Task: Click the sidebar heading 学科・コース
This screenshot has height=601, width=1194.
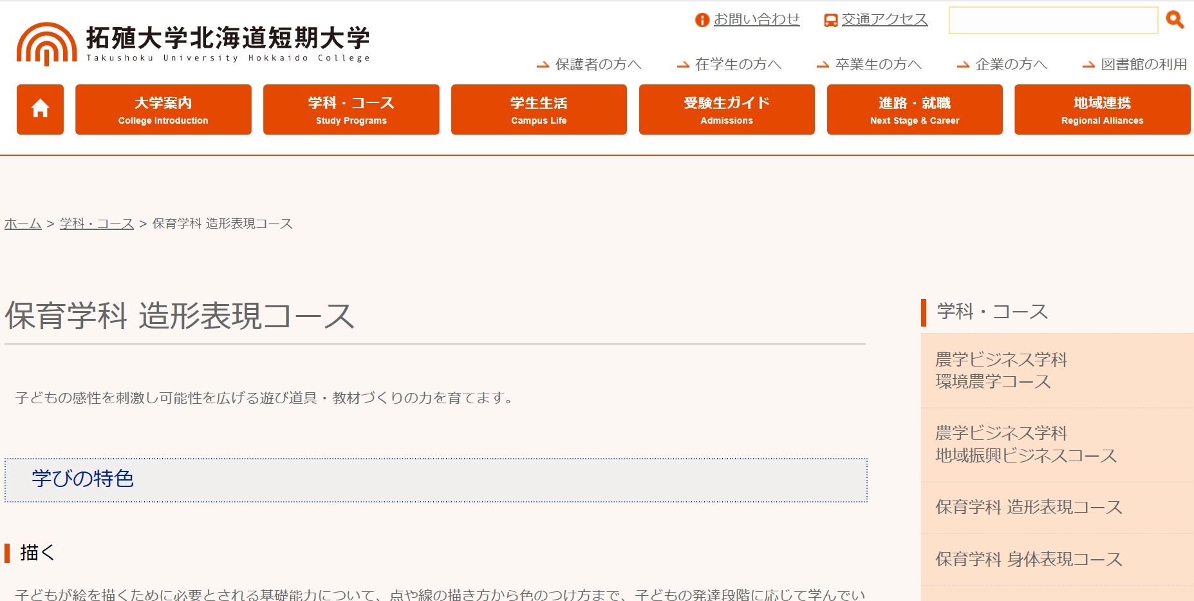Action: coord(992,312)
